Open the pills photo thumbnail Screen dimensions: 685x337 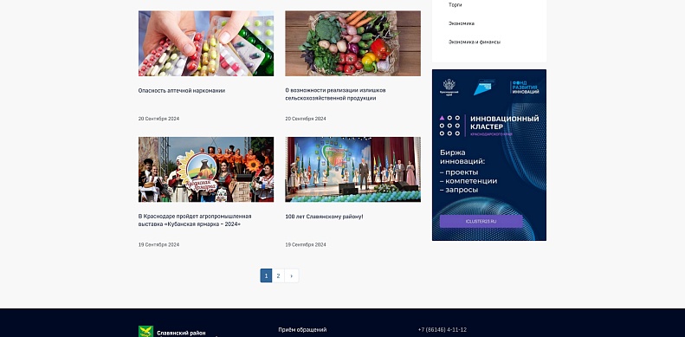[x=206, y=43]
